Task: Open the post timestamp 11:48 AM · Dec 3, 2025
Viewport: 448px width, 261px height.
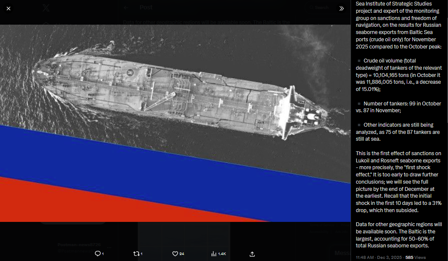Action: [379, 257]
